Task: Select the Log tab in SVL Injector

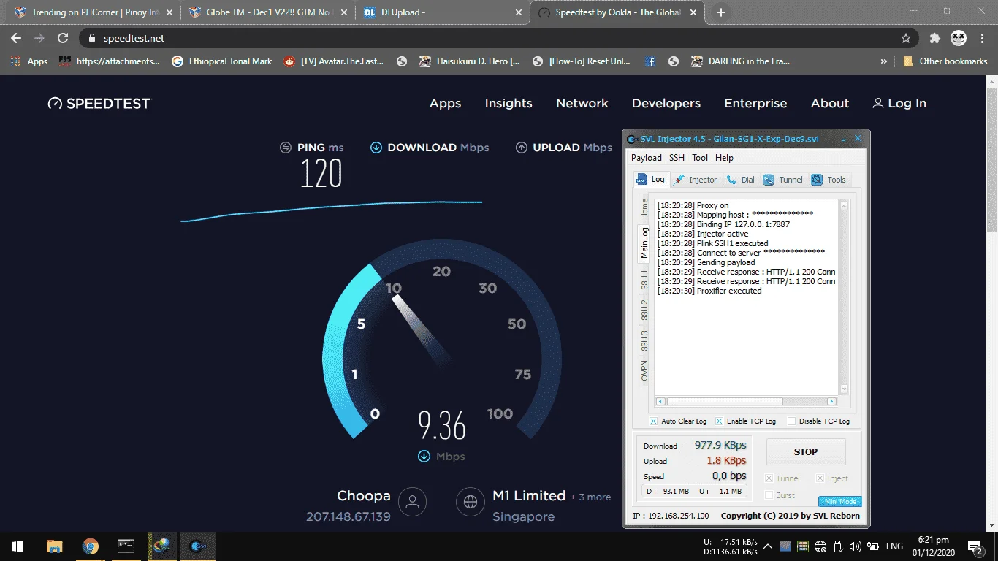Action: tap(651, 179)
